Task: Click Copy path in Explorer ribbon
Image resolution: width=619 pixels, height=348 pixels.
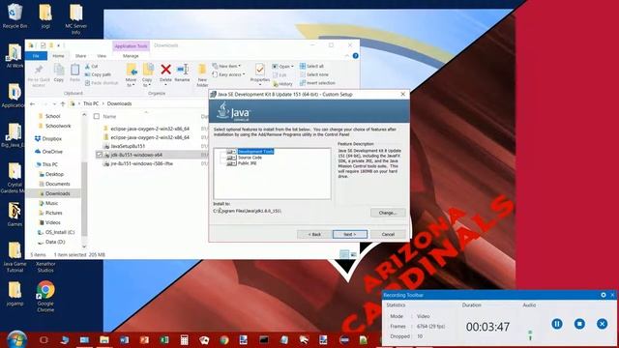Action: click(x=98, y=74)
